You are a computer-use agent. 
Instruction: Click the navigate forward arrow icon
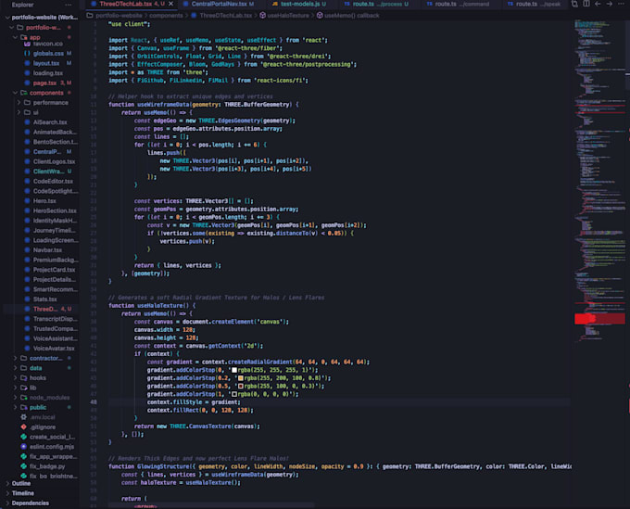pyautogui.click(x=609, y=4)
